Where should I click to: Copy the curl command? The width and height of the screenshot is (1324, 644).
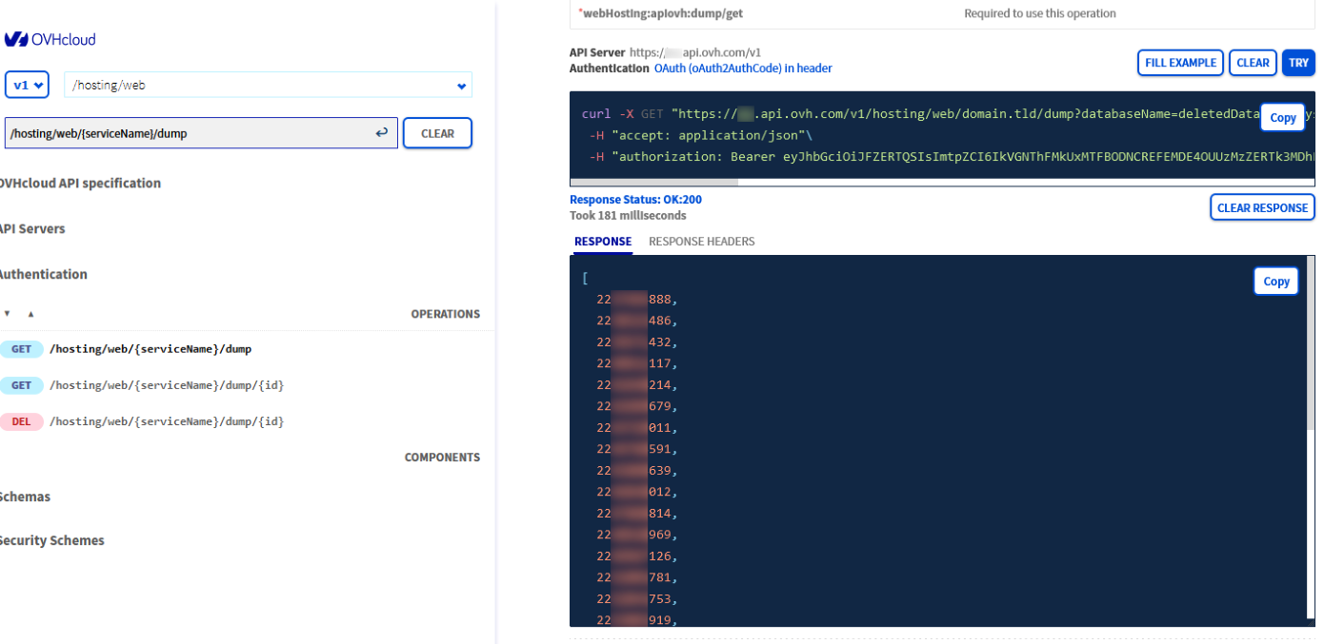coord(1282,117)
